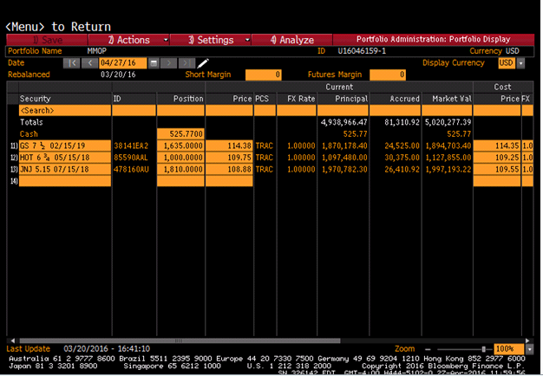Select the 04/27/16 date field
Screen dimensions: 543x376
point(121,63)
